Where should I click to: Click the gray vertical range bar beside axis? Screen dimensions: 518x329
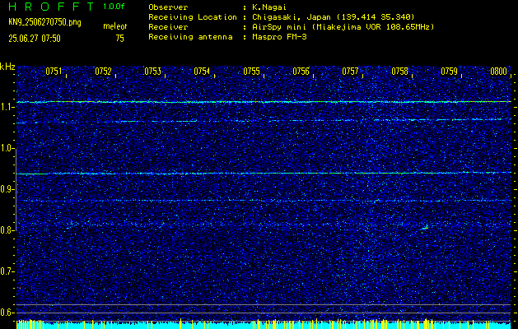tap(16, 190)
